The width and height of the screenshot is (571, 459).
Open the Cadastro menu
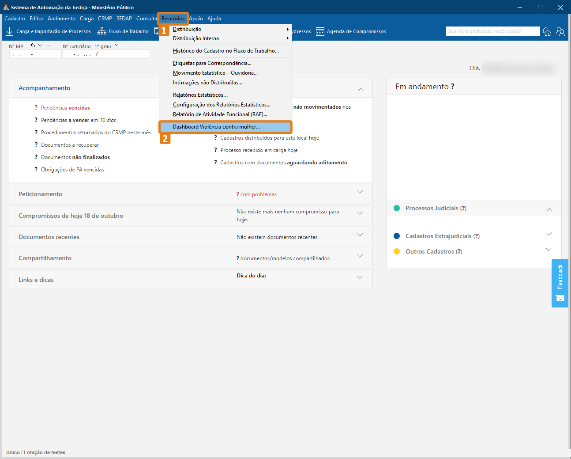(x=15, y=19)
